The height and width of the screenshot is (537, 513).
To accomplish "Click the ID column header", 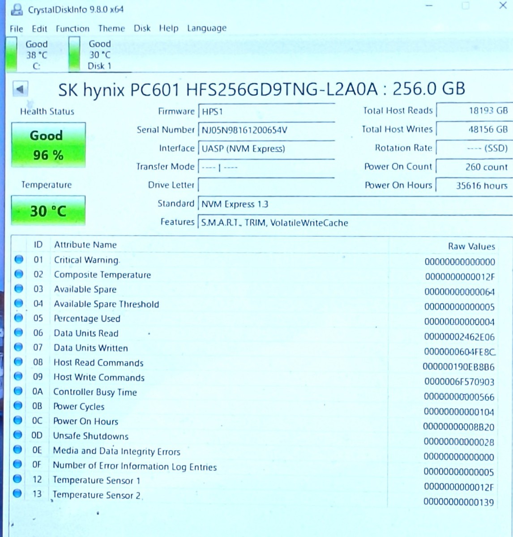I will click(x=38, y=244).
